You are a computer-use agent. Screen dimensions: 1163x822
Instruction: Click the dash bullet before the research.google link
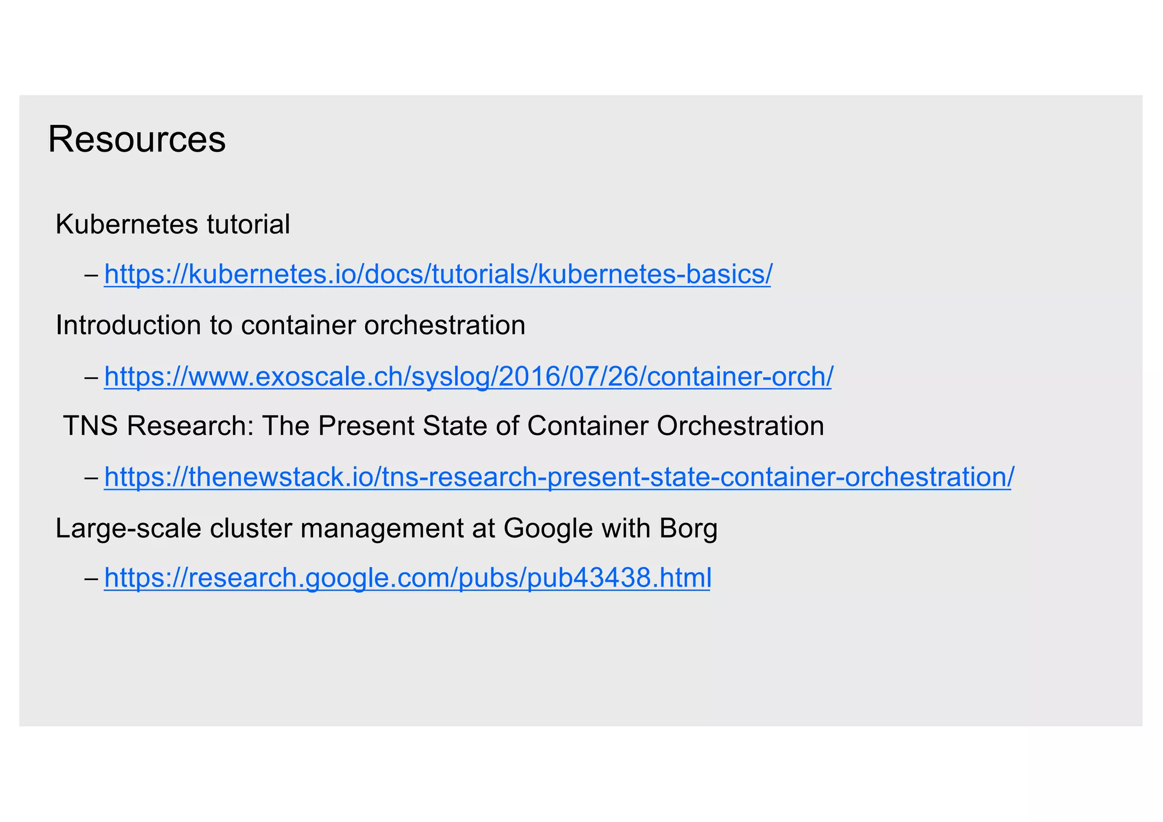[x=90, y=580]
